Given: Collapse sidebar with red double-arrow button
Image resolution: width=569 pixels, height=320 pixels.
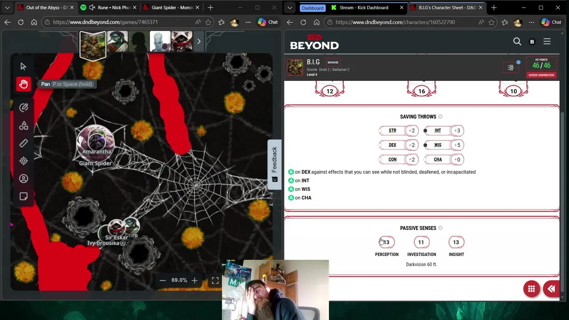Looking at the screenshot, I should tap(551, 289).
